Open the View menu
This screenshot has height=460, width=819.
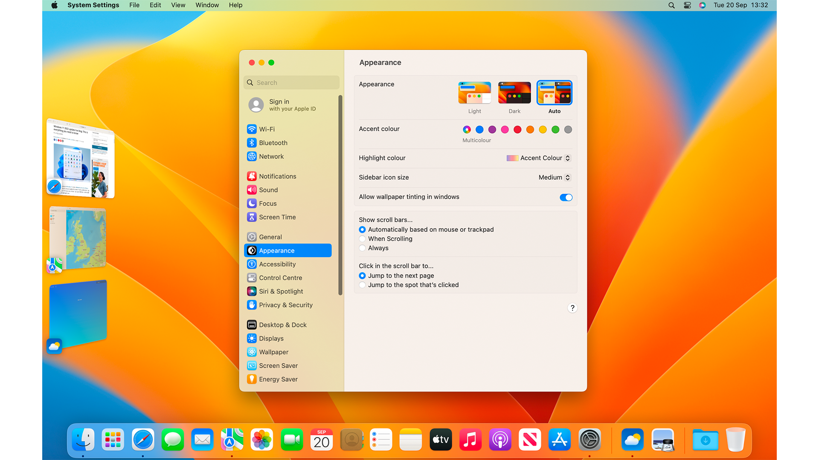point(178,5)
